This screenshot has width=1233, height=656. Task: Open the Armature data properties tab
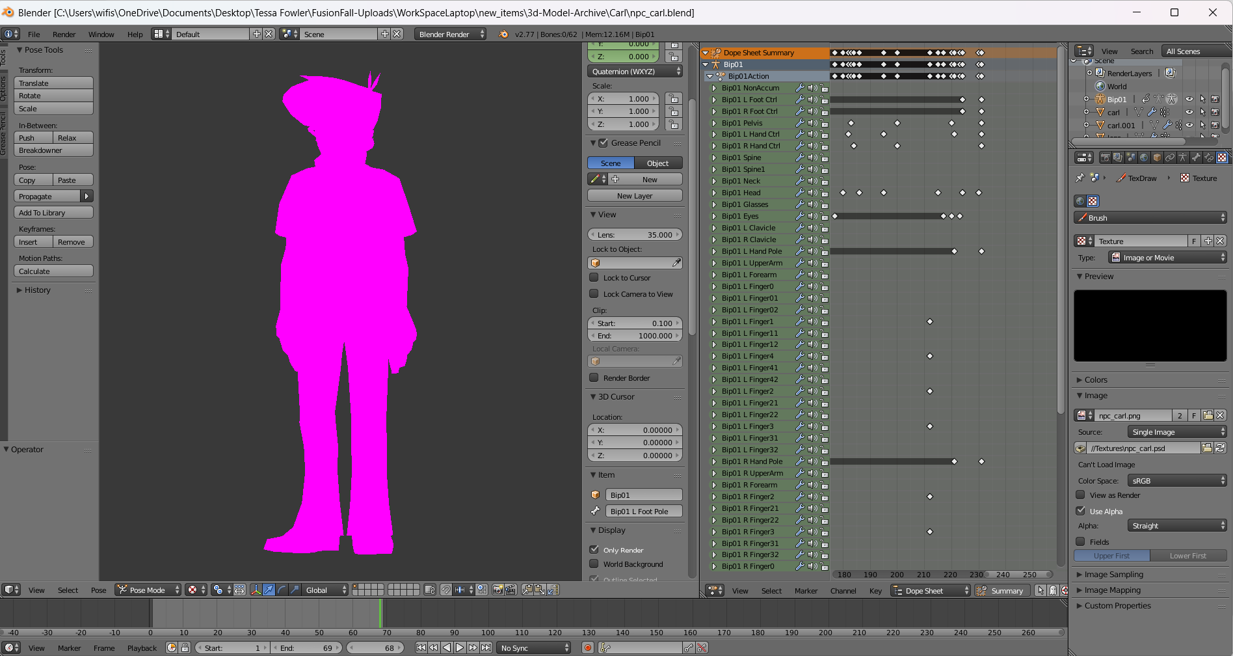(1183, 157)
